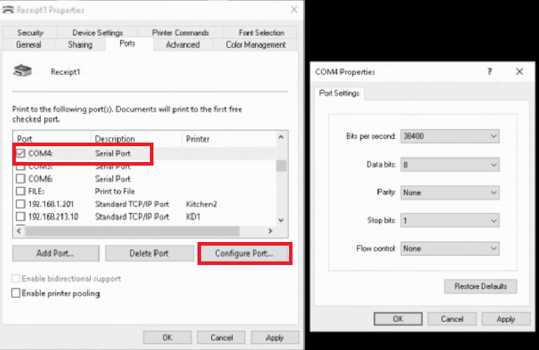Image resolution: width=539 pixels, height=350 pixels.
Task: Switch to the General tab
Action: click(29, 45)
